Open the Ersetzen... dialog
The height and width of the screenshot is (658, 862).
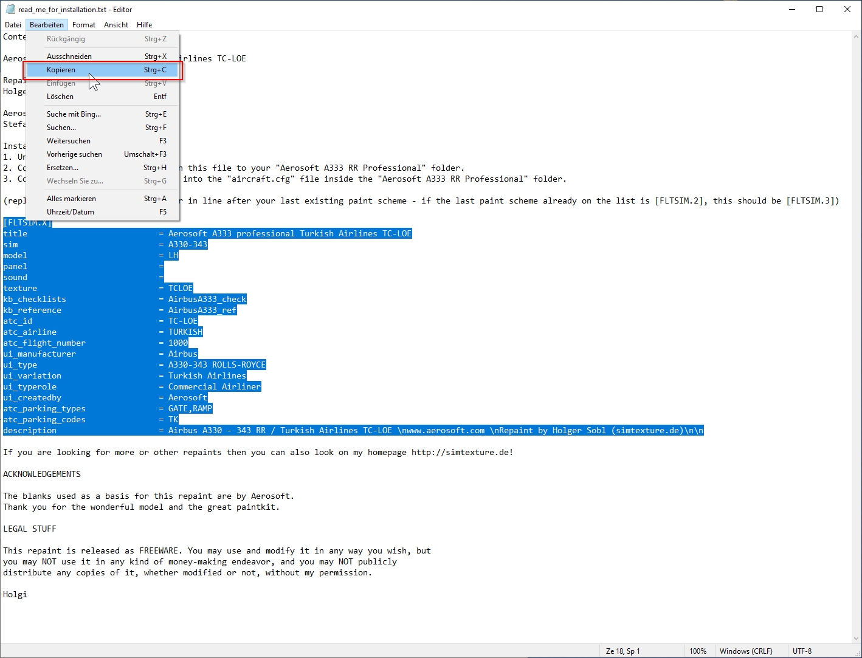(63, 168)
